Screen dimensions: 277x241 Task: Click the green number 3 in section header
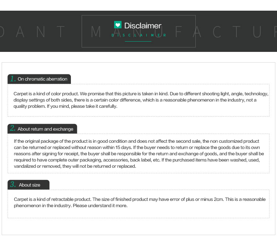click(x=13, y=184)
